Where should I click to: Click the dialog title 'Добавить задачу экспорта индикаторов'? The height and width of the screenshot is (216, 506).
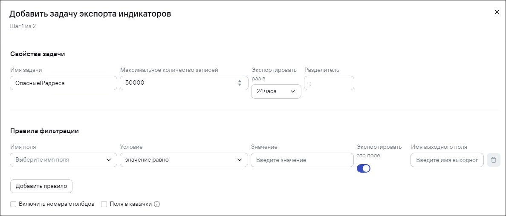(90, 14)
